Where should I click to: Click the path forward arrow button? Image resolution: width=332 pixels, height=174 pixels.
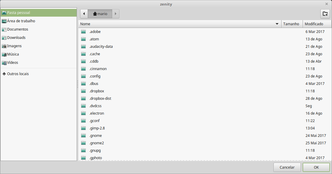(x=116, y=14)
